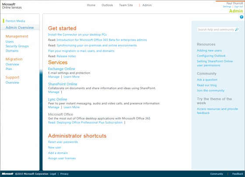Click Manage under Exchange Online

coord(54,77)
